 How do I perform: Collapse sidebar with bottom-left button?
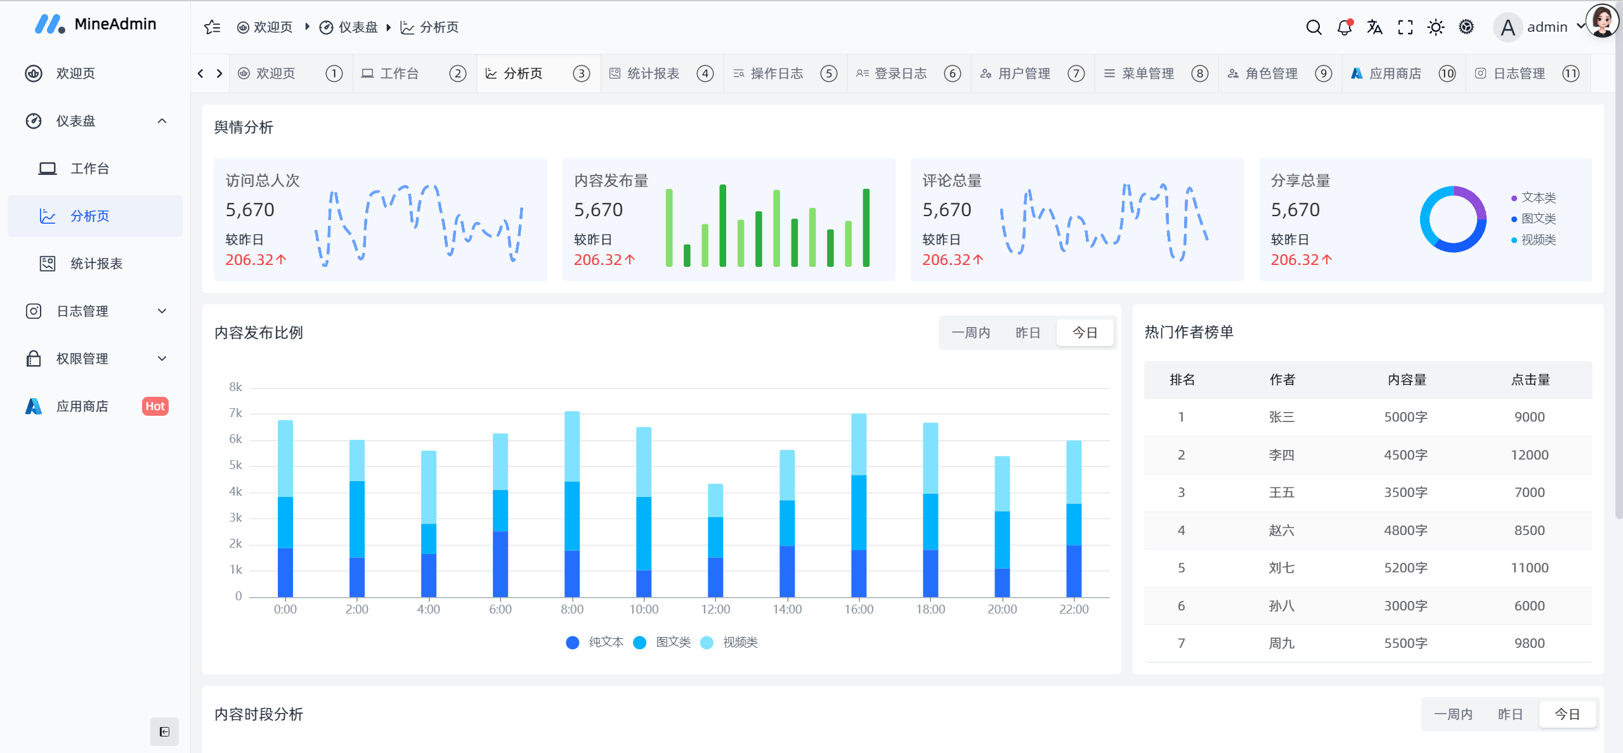(x=164, y=731)
